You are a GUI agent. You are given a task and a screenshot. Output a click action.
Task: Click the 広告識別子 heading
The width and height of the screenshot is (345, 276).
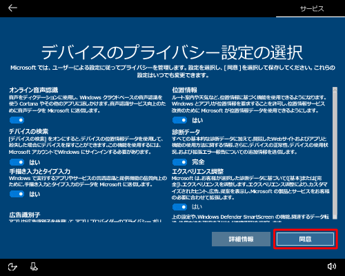coord(25,215)
